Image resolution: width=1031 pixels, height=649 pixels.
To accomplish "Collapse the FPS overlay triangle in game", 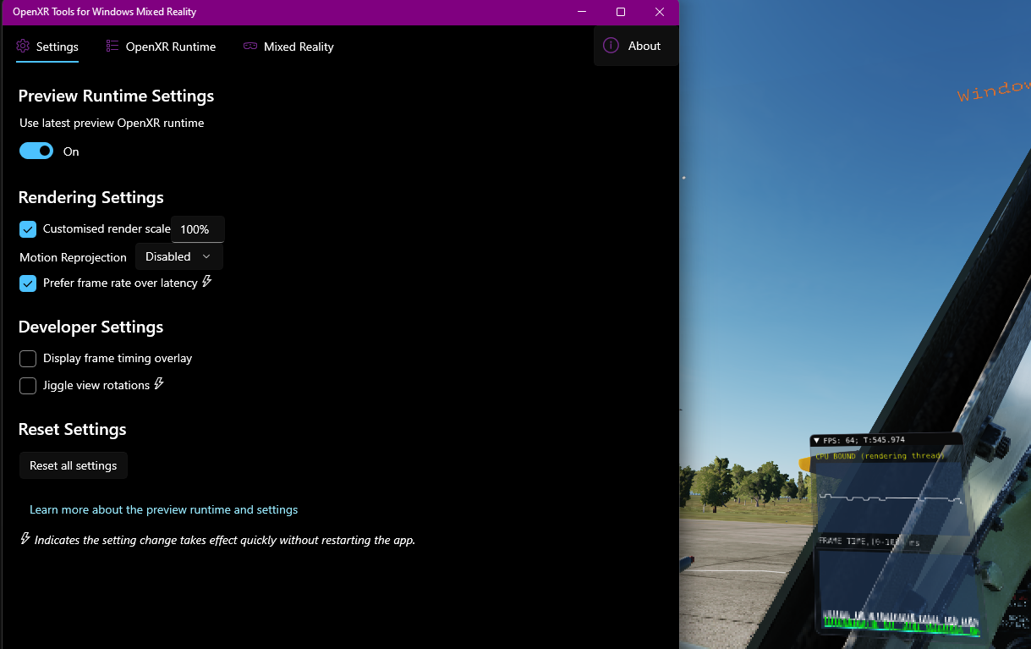I will (x=816, y=440).
